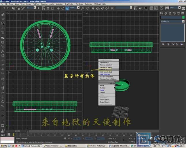This screenshot has height=148, width=186.
Task: Click the Unlink Selection icon
Action: point(18,8)
